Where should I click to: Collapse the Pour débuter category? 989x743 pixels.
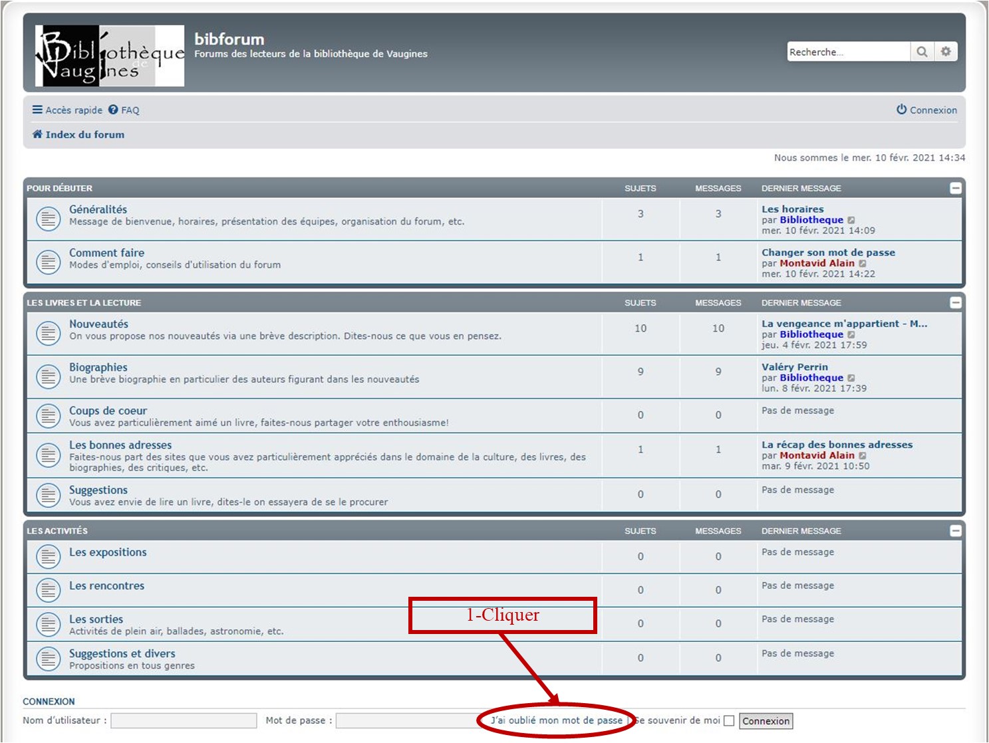955,188
